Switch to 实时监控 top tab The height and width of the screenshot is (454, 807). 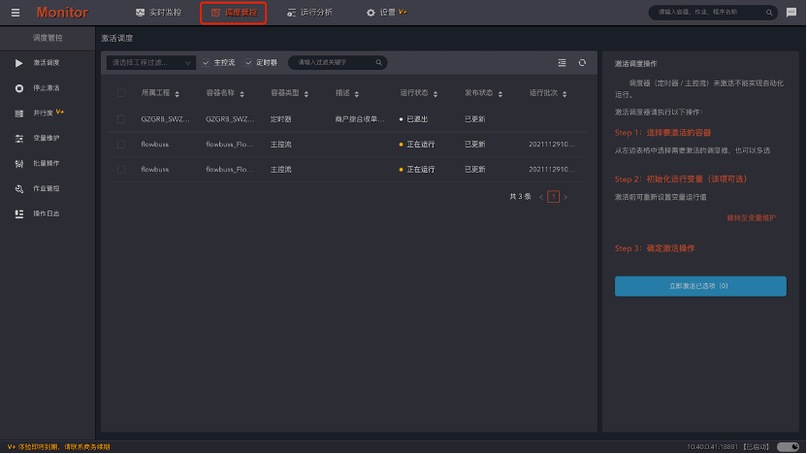pyautogui.click(x=158, y=13)
